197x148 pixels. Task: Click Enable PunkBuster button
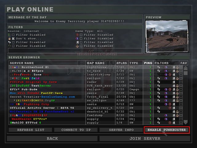click(167, 130)
